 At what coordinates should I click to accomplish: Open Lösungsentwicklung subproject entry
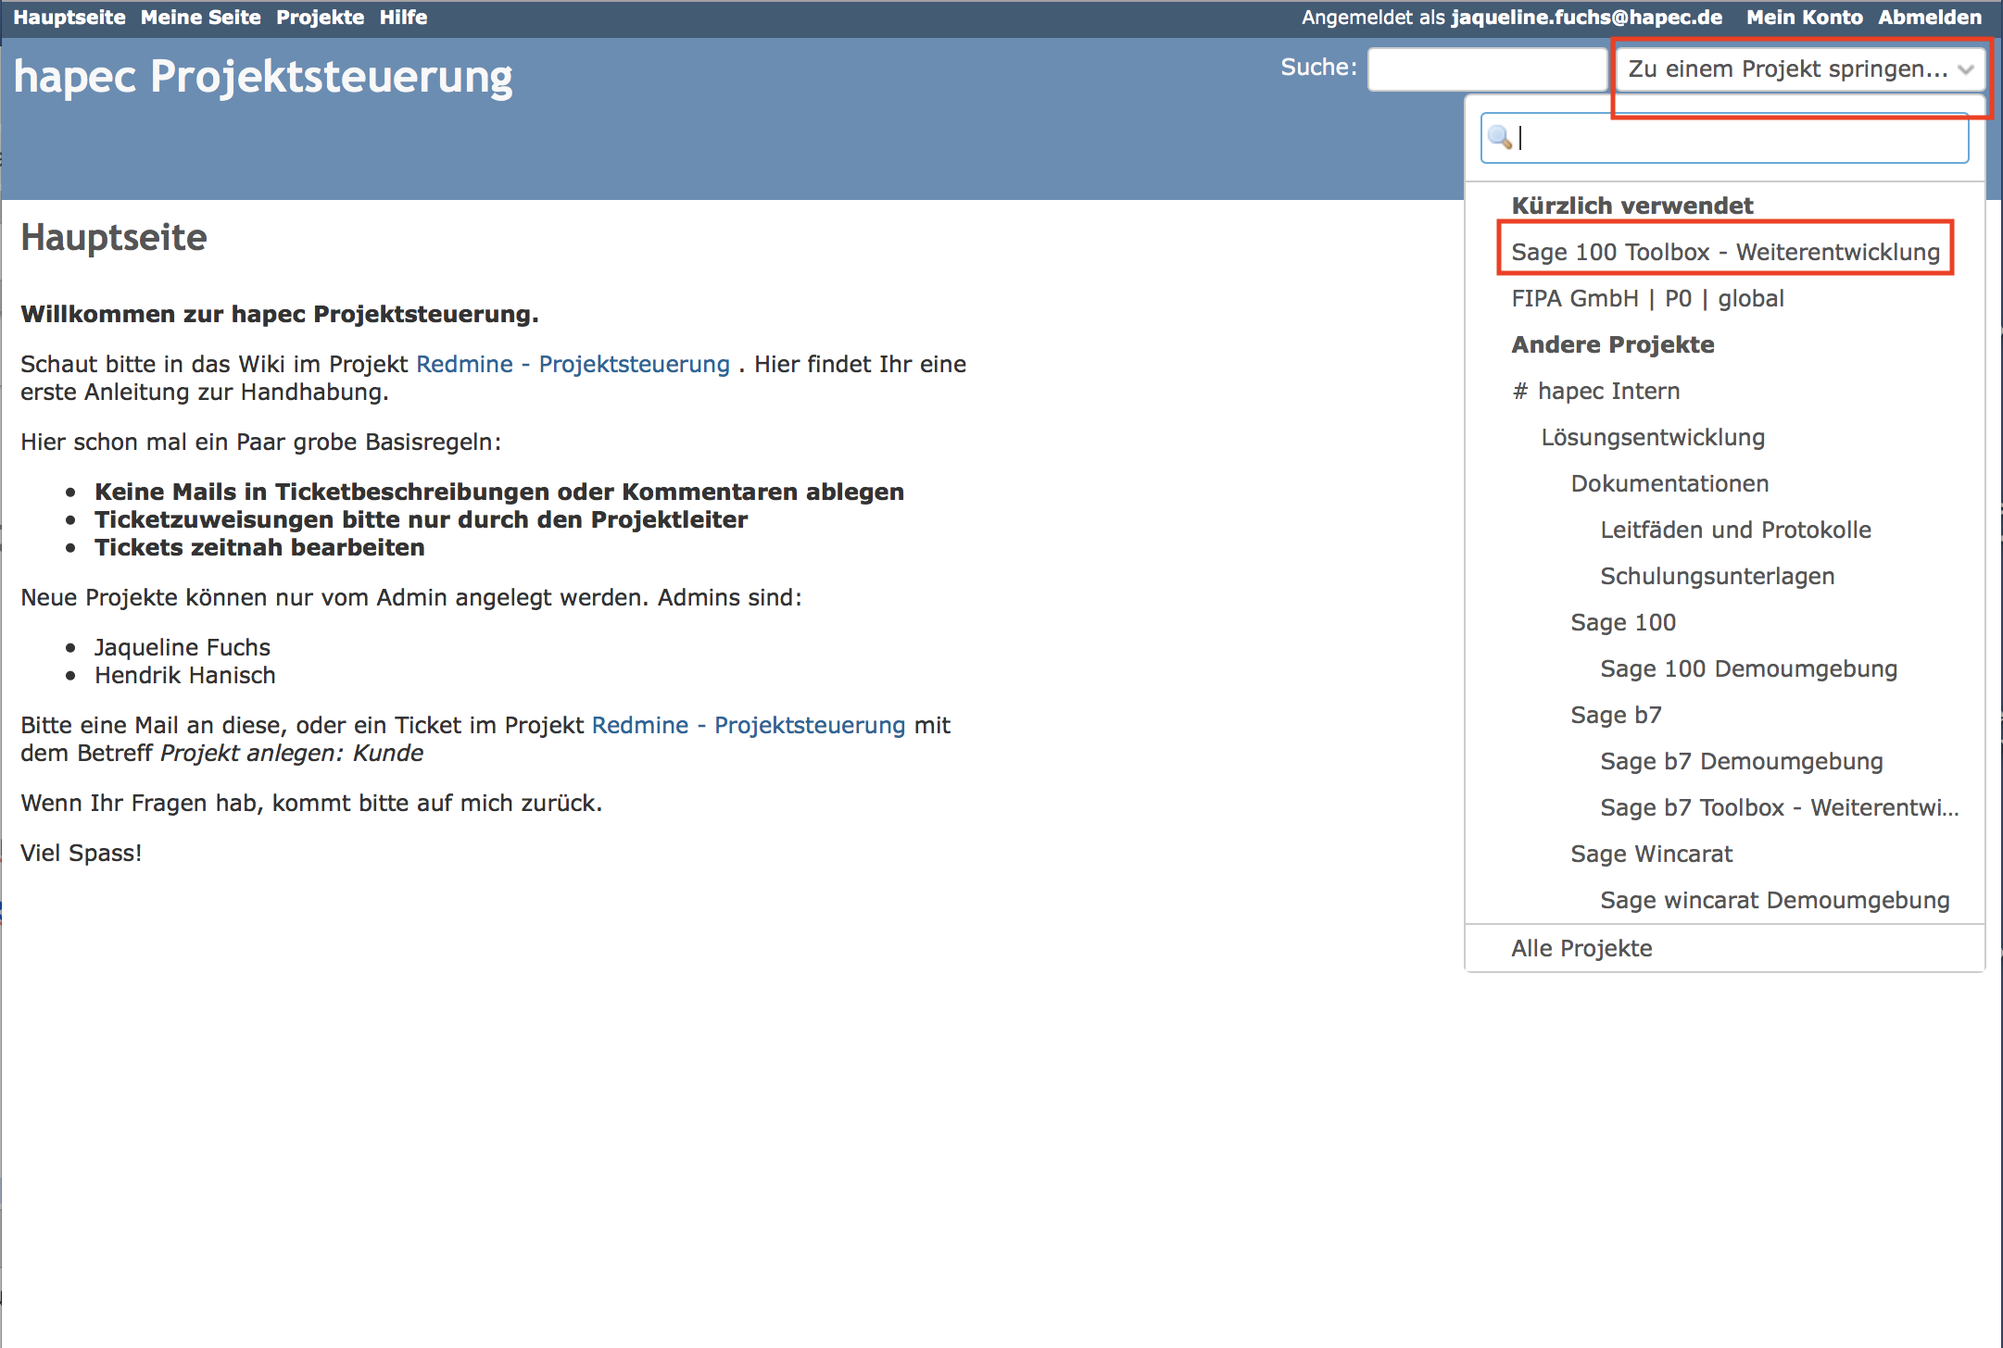click(x=1653, y=437)
